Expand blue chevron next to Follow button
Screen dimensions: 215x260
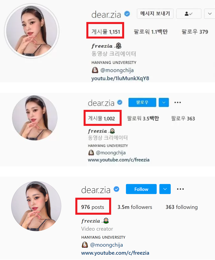[165, 189]
